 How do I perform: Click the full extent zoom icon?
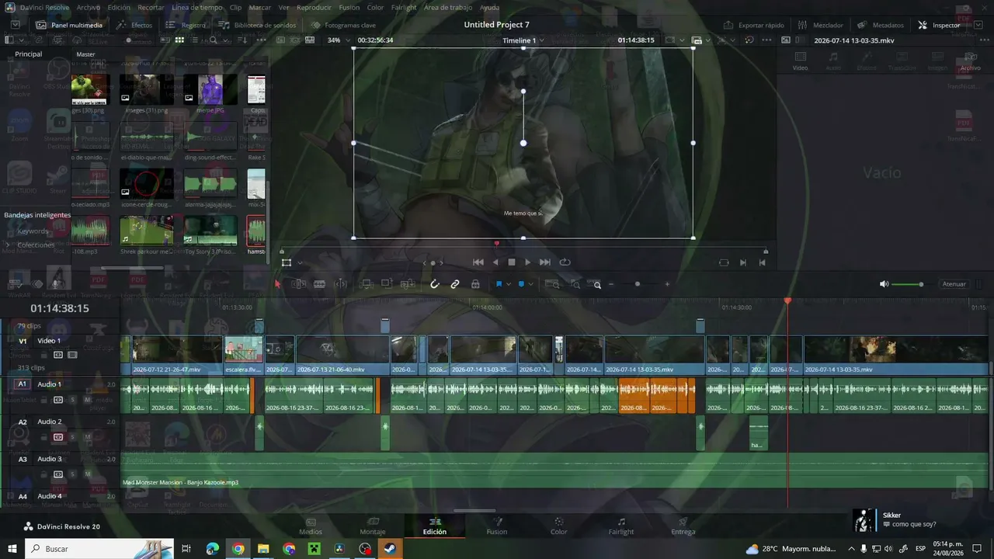(552, 284)
